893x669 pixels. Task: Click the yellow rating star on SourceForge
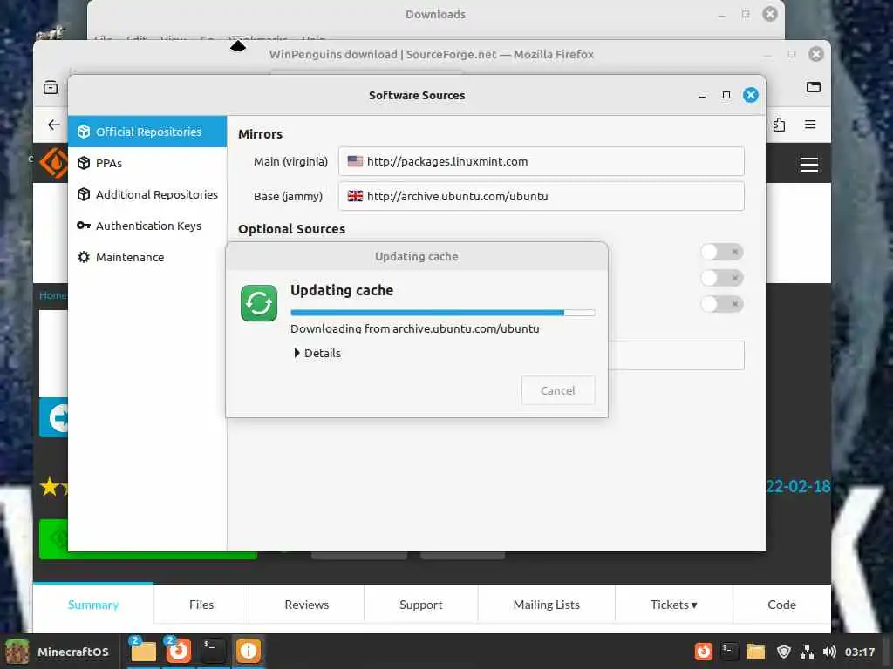click(x=50, y=487)
